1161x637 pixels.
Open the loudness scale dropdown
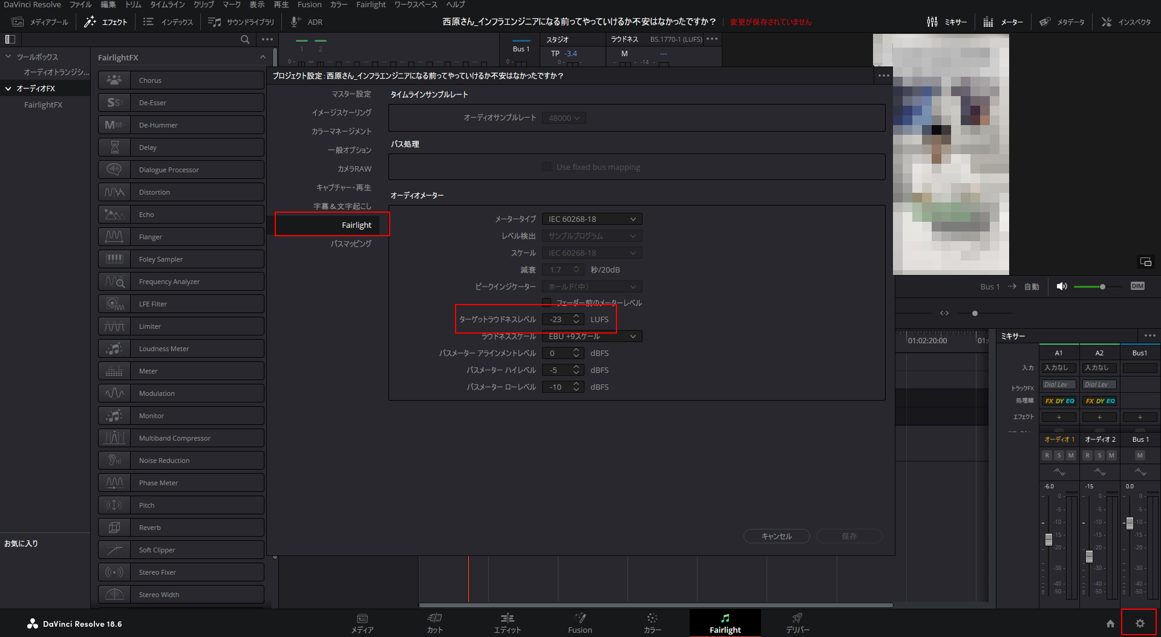click(592, 336)
